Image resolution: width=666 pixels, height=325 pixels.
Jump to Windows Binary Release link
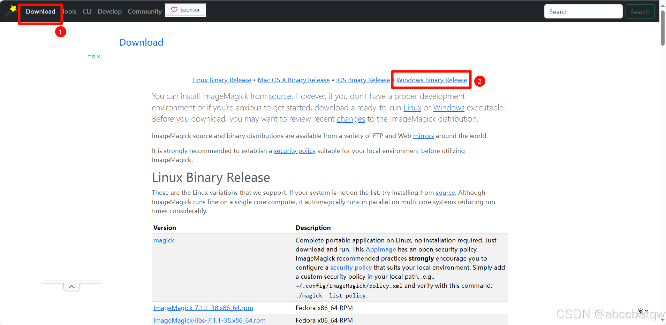432,80
